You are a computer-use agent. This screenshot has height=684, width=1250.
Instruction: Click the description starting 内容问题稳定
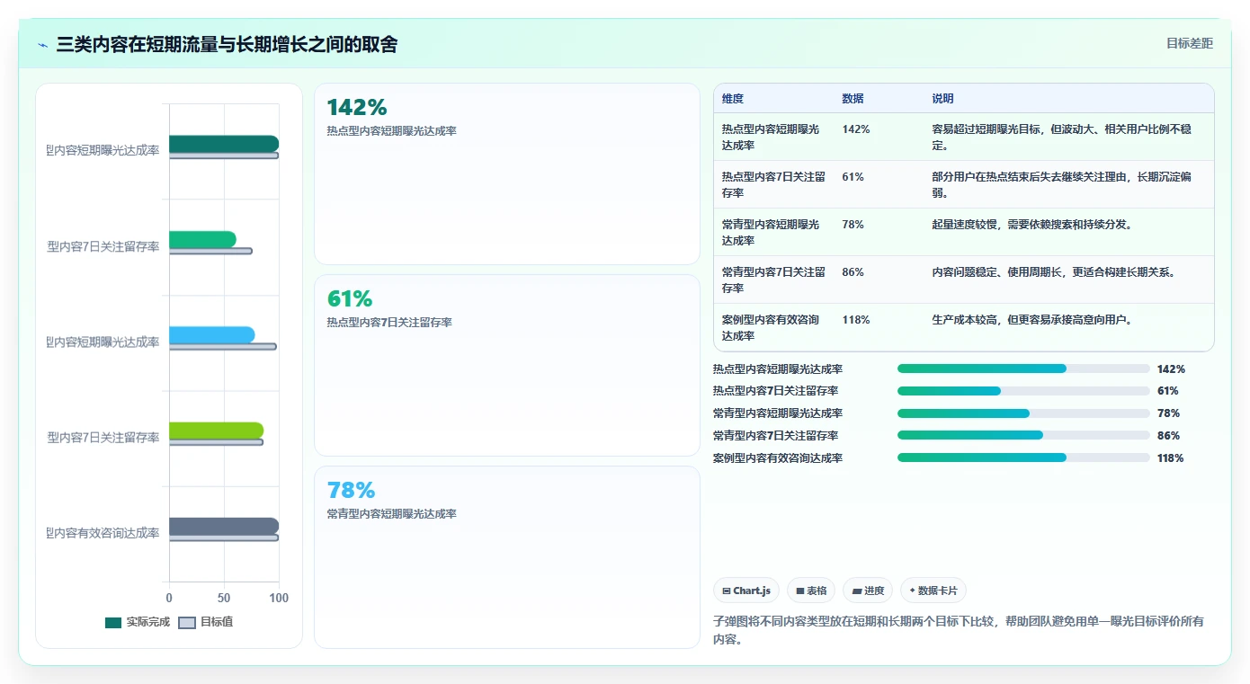point(1054,272)
